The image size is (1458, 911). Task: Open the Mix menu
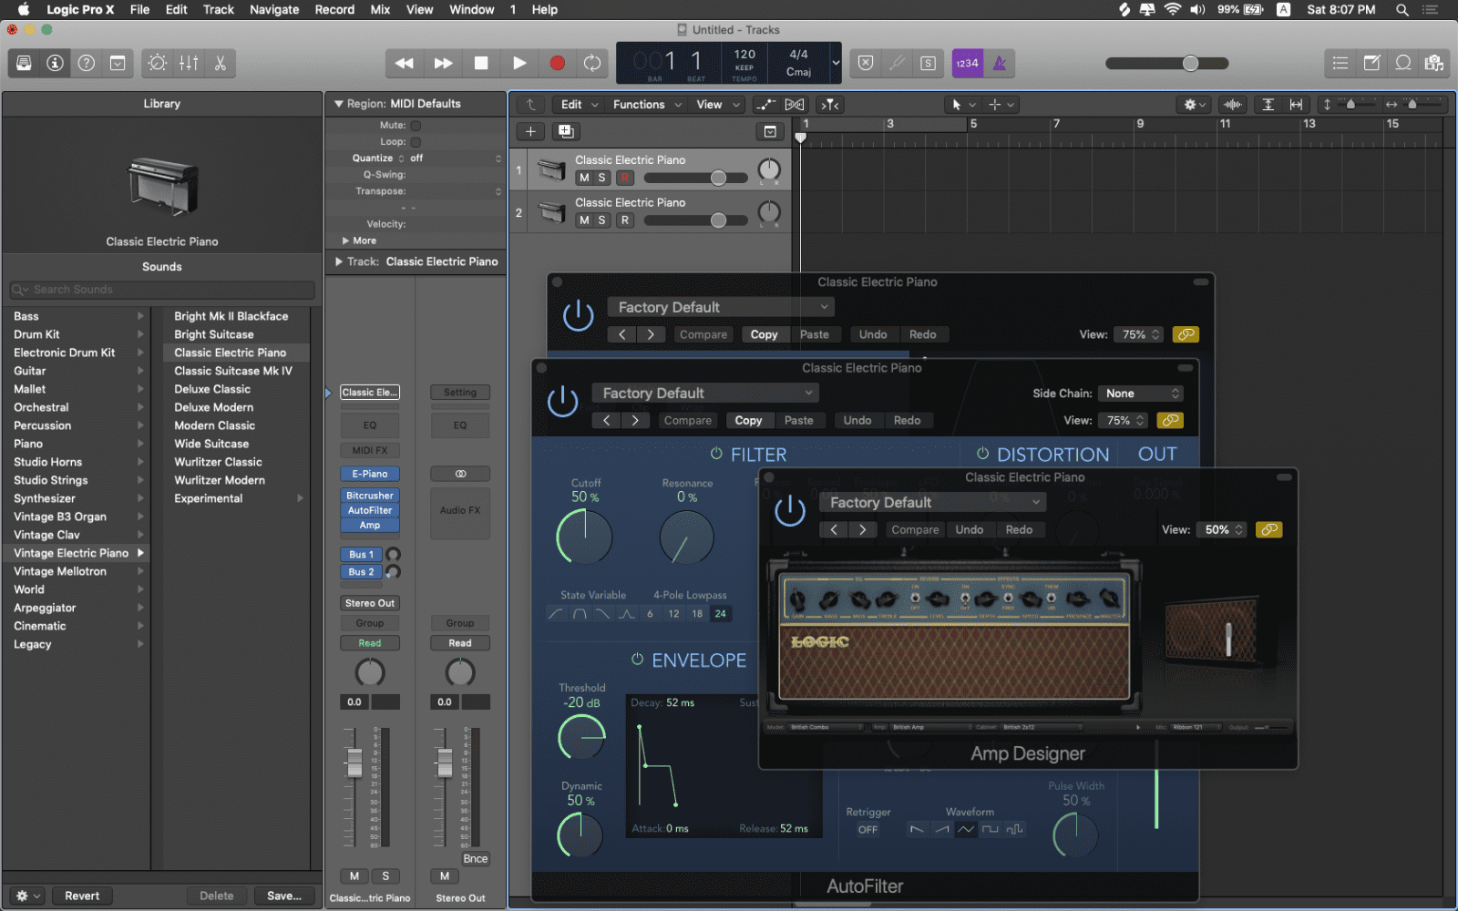(380, 9)
